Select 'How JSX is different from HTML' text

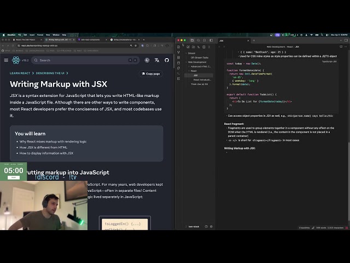43,147
